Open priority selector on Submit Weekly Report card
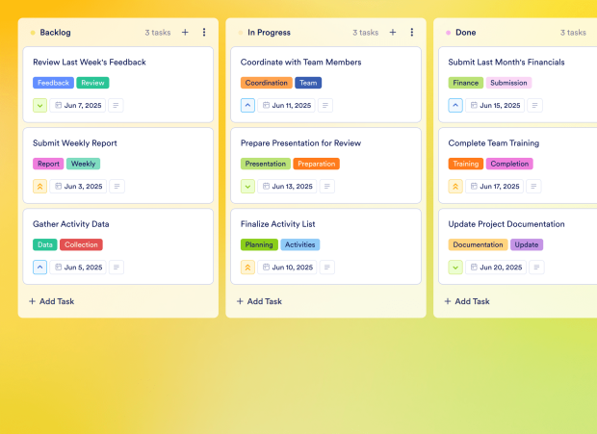The image size is (597, 434). pos(39,187)
